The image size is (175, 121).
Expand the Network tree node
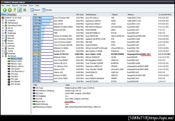tap(3, 38)
